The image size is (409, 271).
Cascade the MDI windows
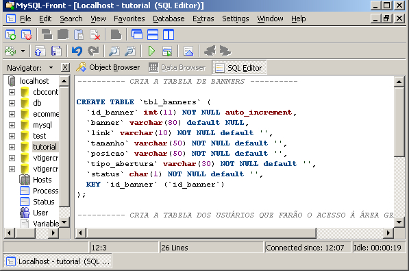(x=137, y=34)
